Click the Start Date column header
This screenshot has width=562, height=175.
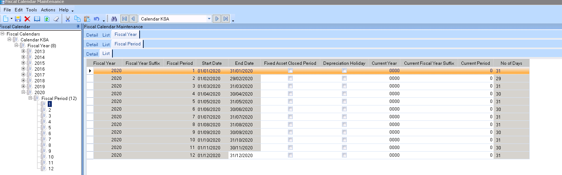[212, 63]
